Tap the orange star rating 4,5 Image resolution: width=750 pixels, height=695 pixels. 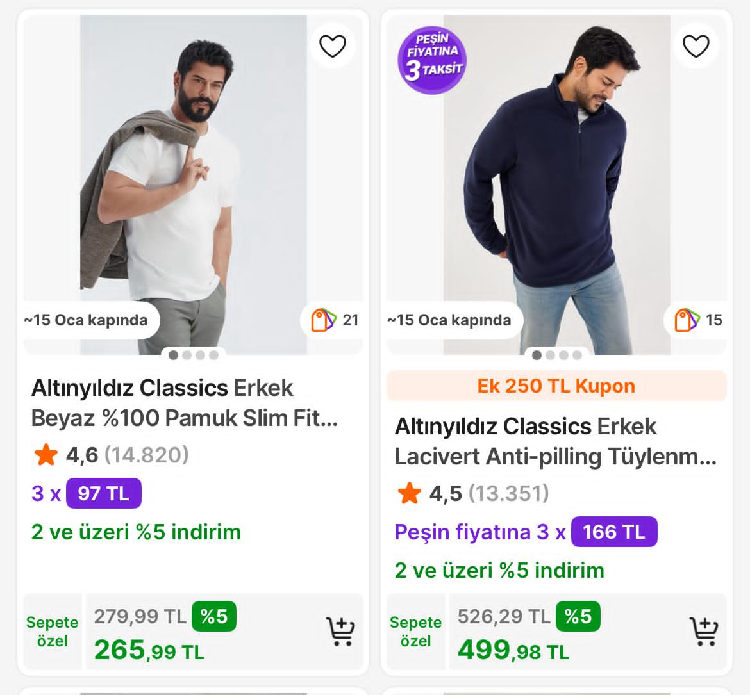[x=410, y=494]
